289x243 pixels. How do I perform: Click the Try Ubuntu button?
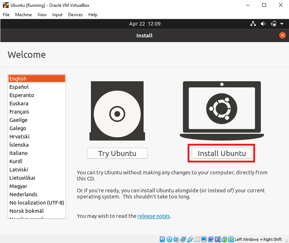[x=117, y=153]
